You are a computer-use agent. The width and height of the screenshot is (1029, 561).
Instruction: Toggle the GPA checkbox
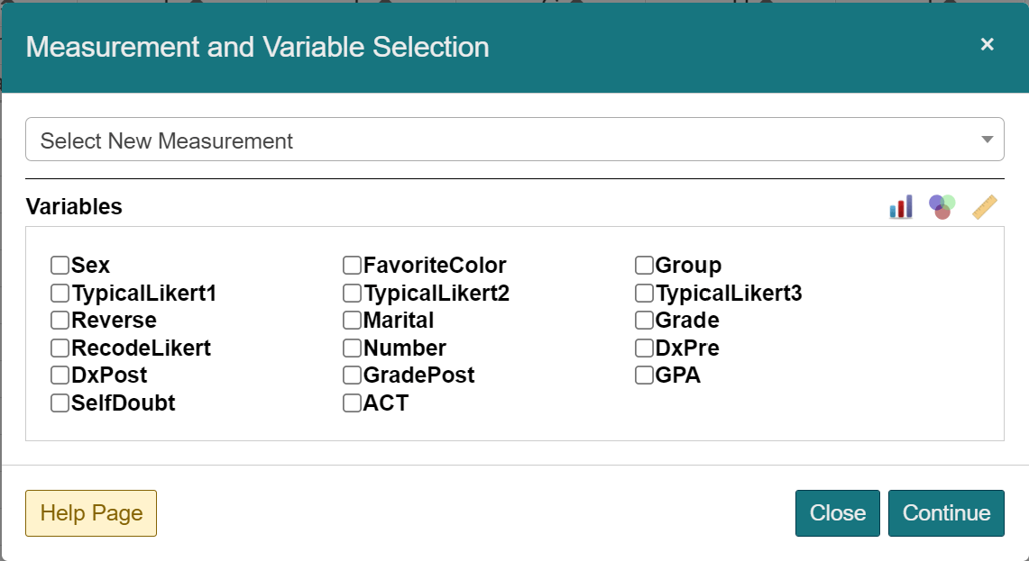(644, 376)
